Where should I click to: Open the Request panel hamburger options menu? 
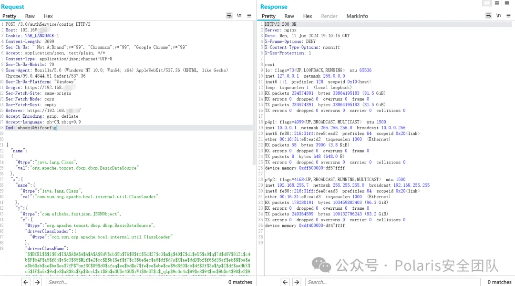[249, 16]
